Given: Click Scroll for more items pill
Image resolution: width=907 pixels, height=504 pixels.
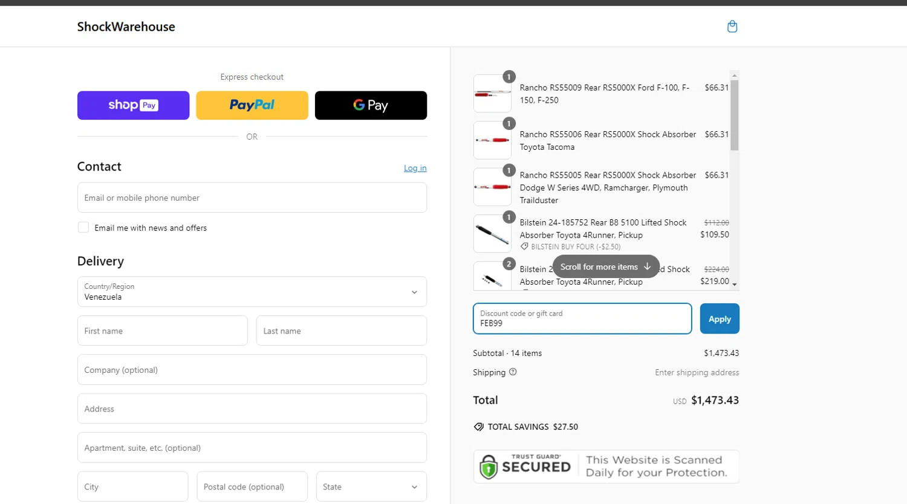Looking at the screenshot, I should tap(606, 267).
